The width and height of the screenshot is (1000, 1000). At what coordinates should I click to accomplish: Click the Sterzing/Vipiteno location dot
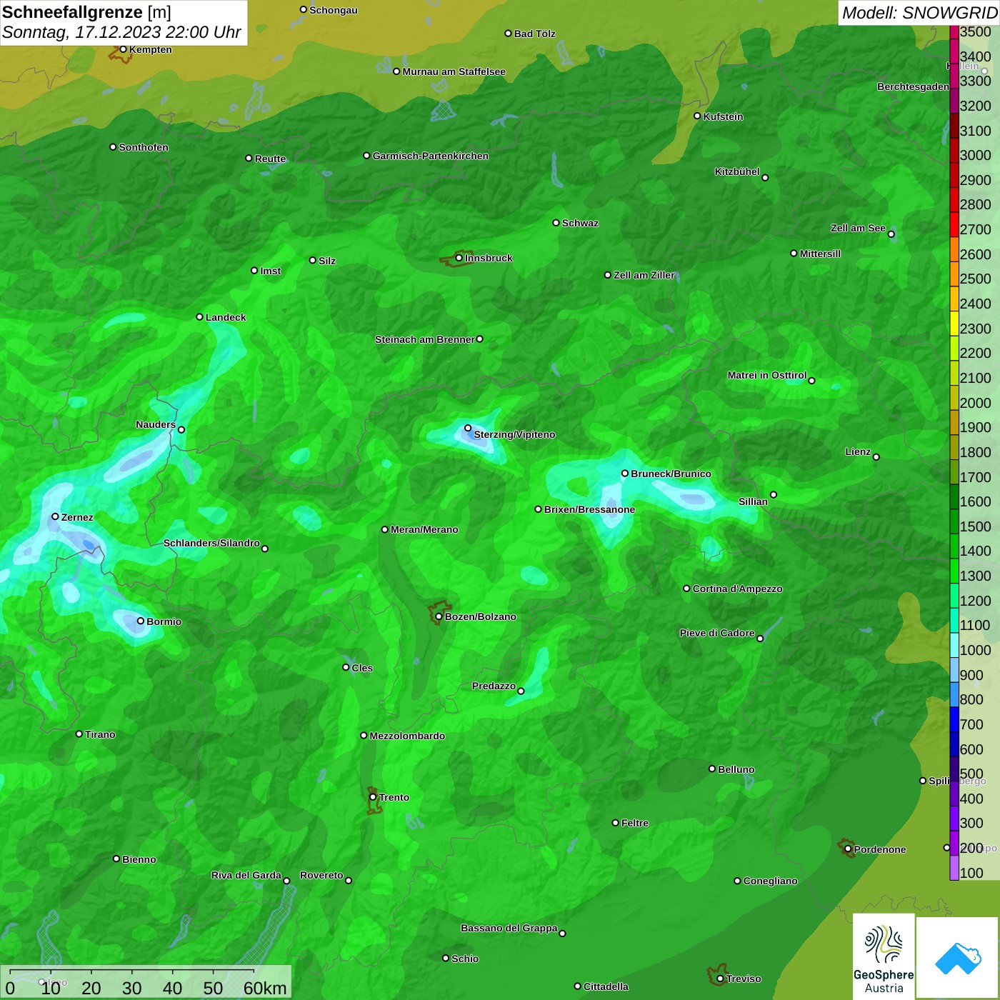(468, 428)
